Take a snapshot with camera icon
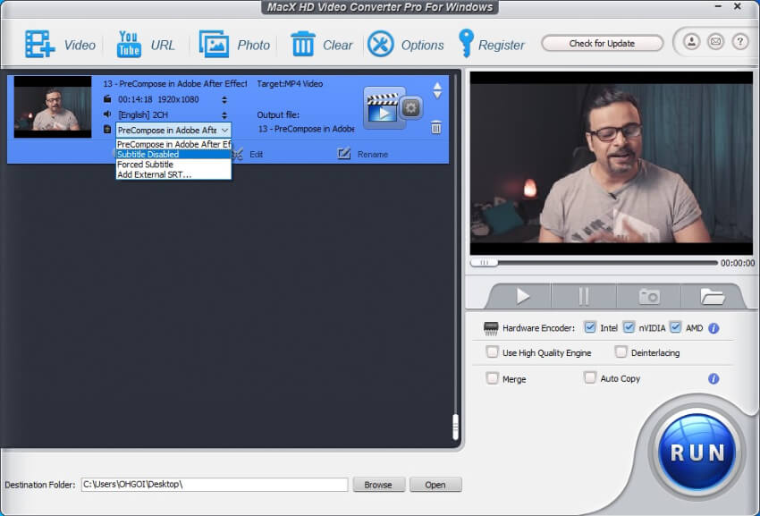The height and width of the screenshot is (516, 760). click(649, 296)
